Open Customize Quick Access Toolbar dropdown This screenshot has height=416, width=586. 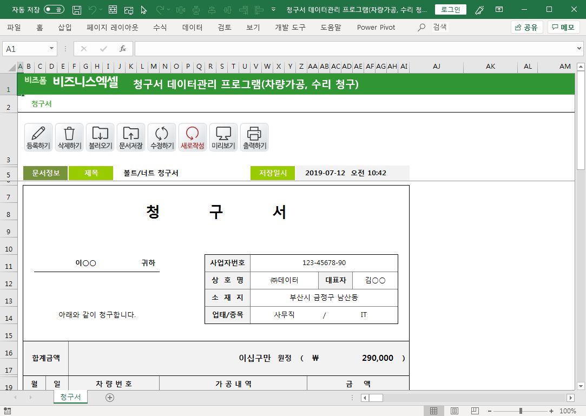273,10
